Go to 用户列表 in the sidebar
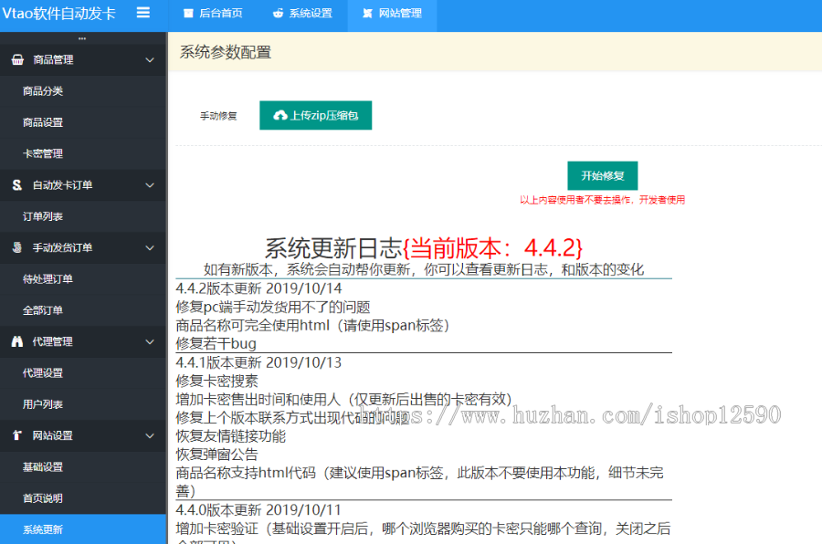The height and width of the screenshot is (544, 822). tap(83, 404)
